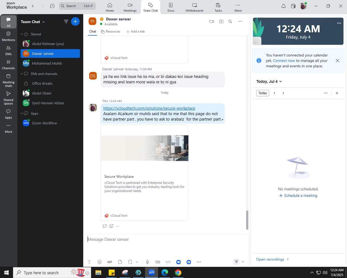Add an emoji reaction to the message
347x278 pixels.
point(111,226)
